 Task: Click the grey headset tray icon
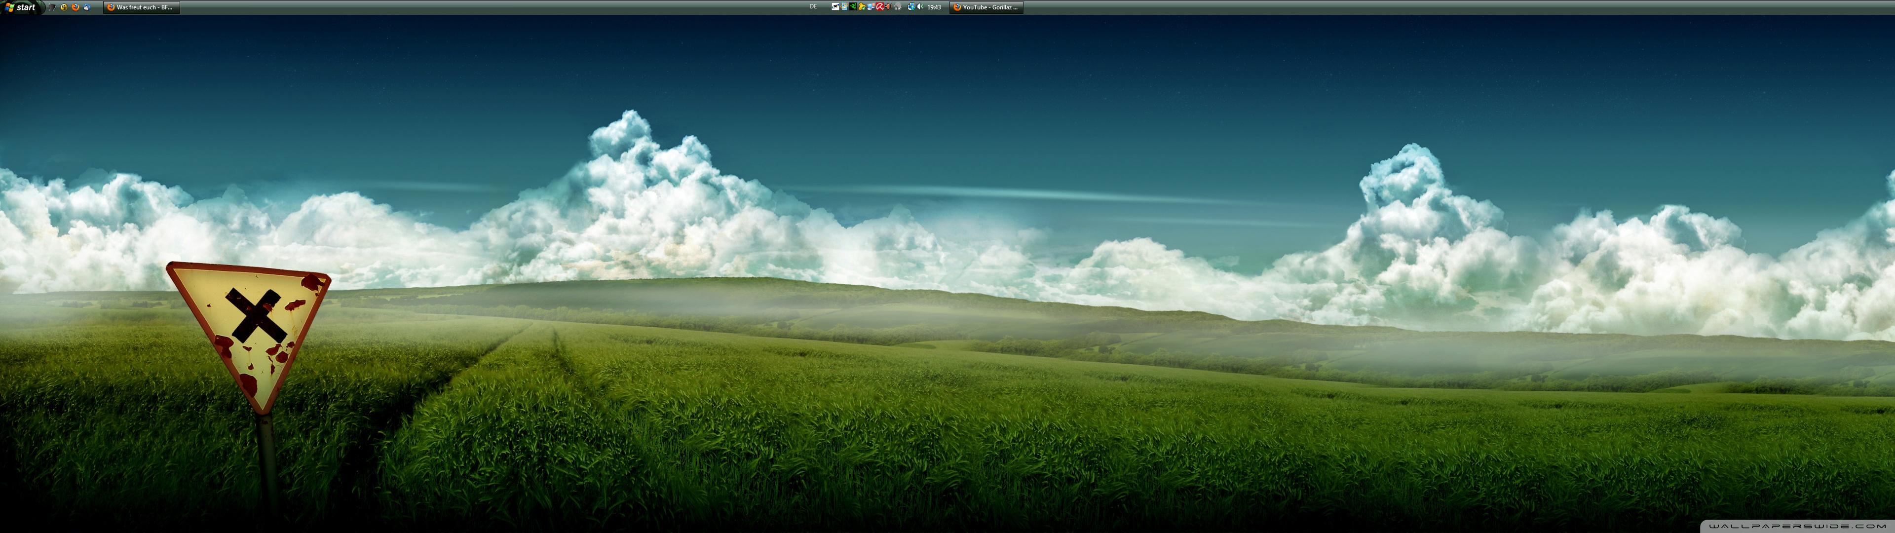coord(898,6)
